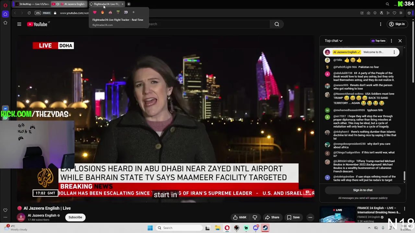This screenshot has height=233, width=415.
Task: Add page to bookmarks heart in address bar
Action: point(395,13)
